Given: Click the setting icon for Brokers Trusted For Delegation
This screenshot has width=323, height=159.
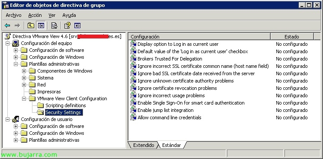Looking at the screenshot, I should (x=133, y=59).
